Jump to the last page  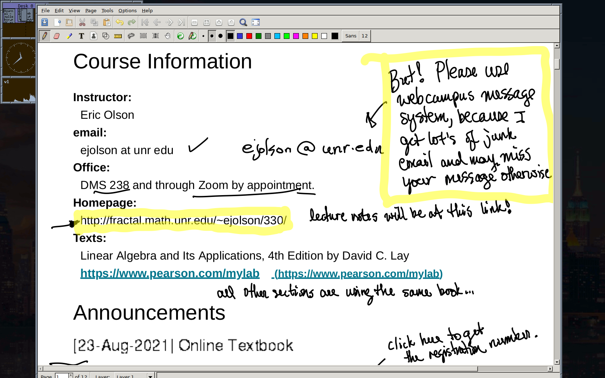(x=181, y=22)
